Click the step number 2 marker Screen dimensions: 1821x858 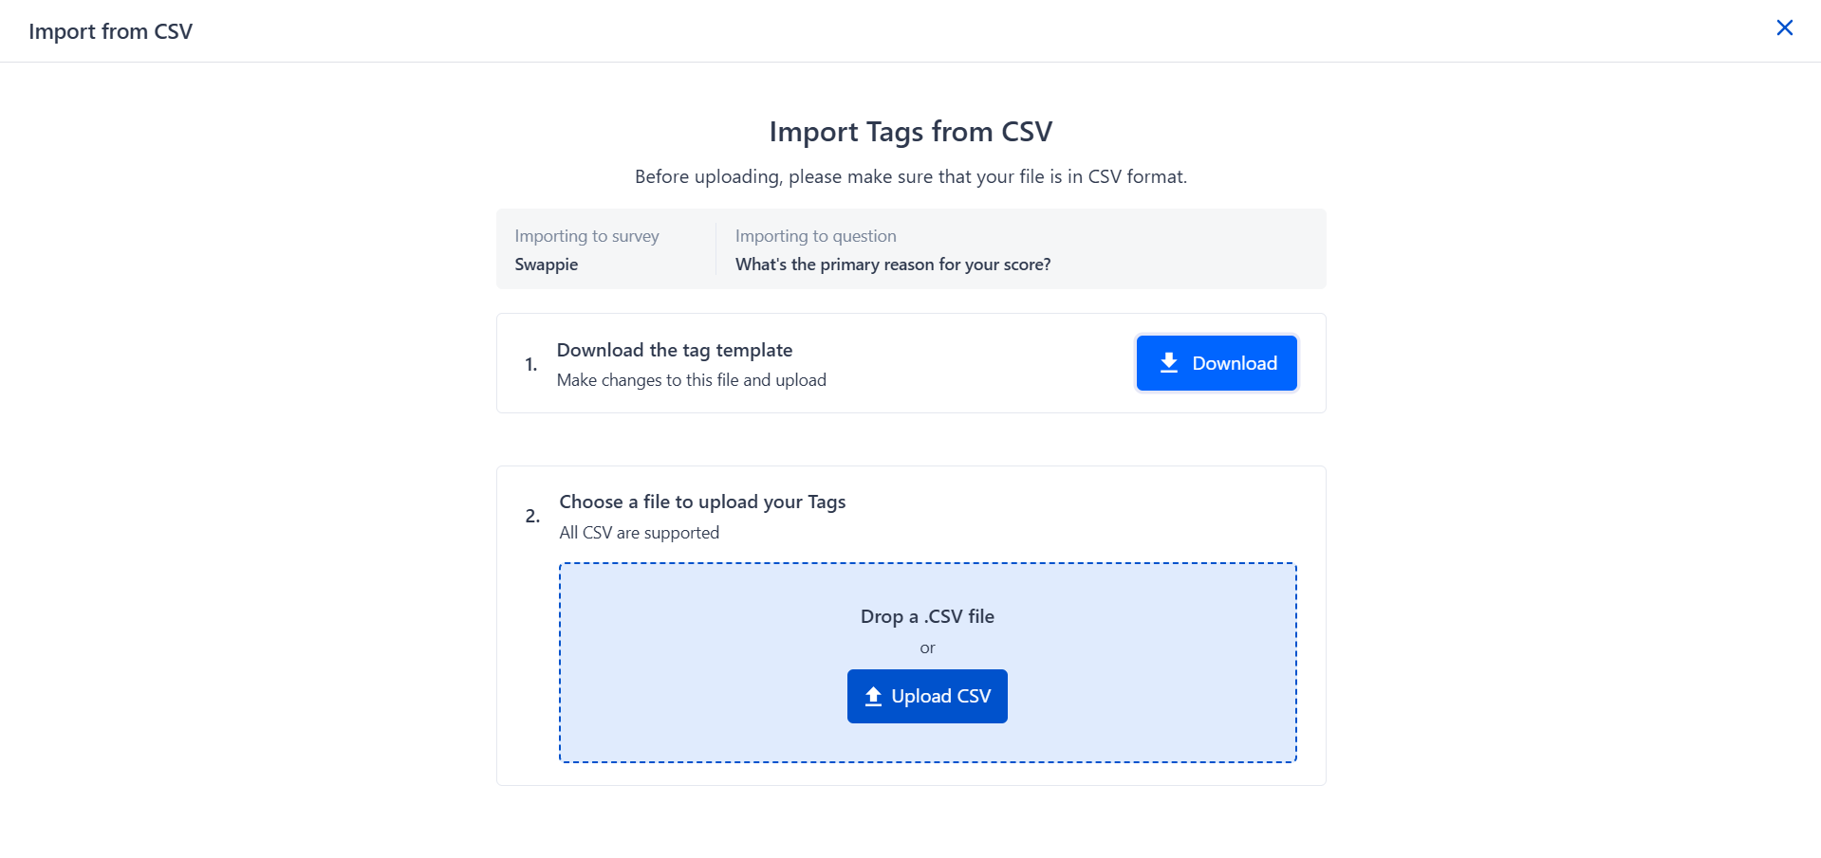[531, 516]
